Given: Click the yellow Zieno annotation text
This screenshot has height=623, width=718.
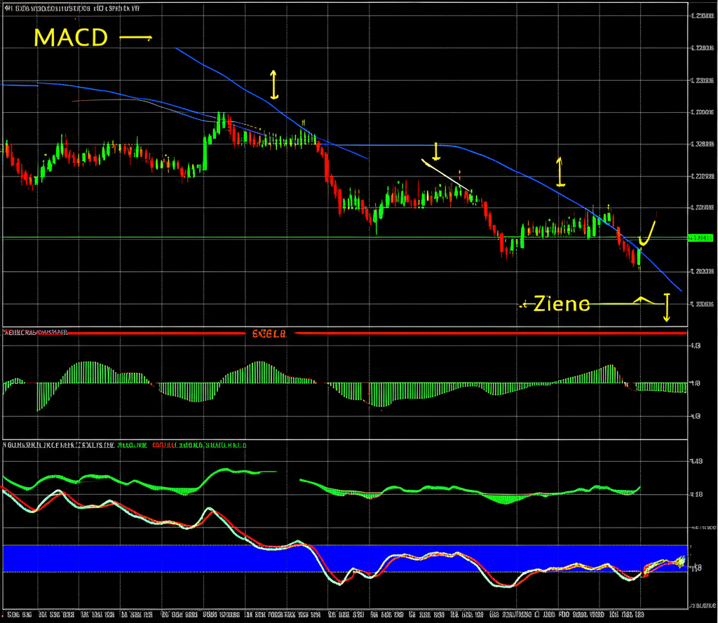Looking at the screenshot, I should pyautogui.click(x=561, y=304).
